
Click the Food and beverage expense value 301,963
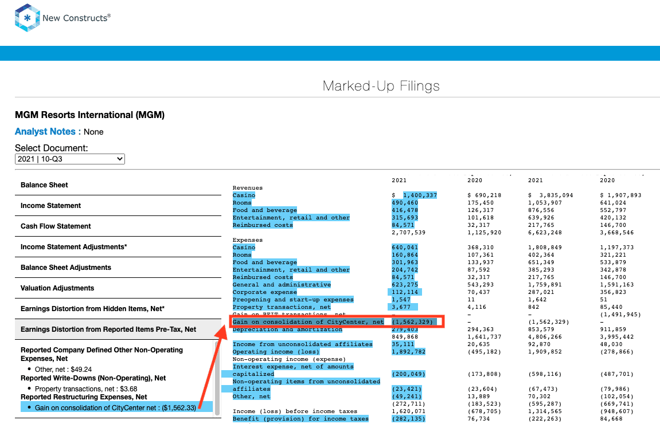click(x=404, y=262)
